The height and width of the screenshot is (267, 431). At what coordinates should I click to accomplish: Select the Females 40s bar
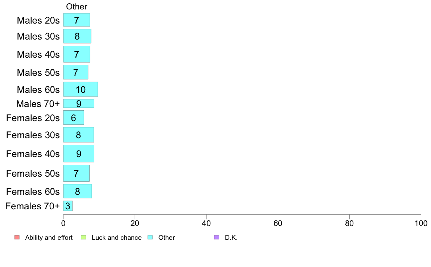[79, 153]
